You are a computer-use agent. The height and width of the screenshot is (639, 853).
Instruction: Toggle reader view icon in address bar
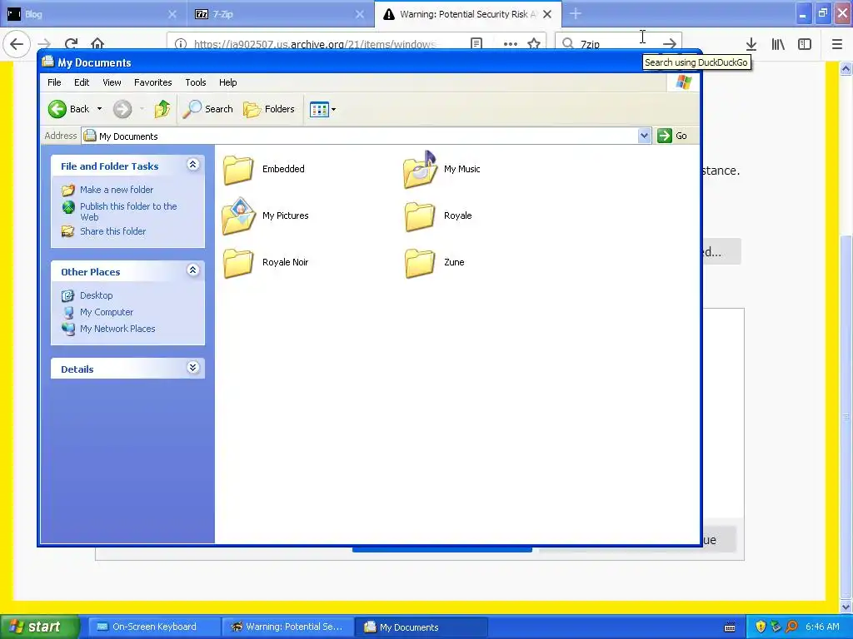(476, 43)
